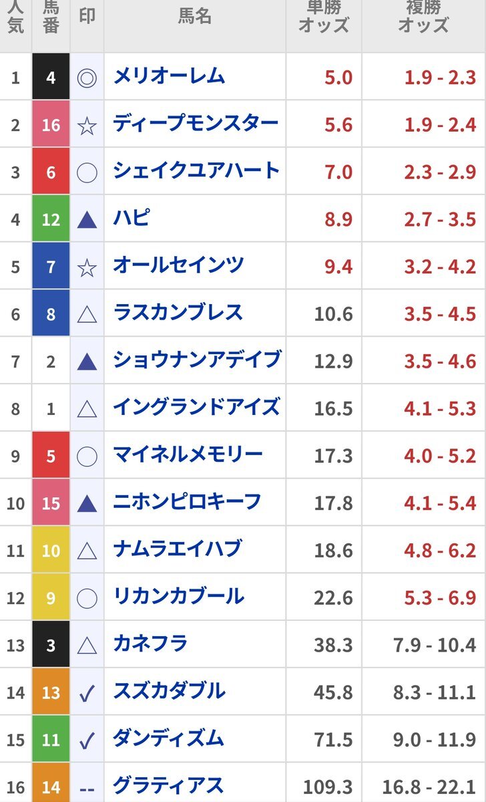
Task: Click the checkmark icon for ダンディズム
Action: click(x=87, y=741)
